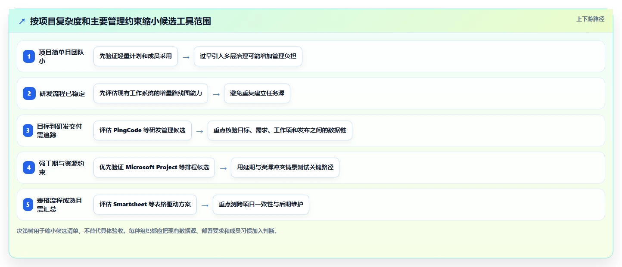
Task: Click the footnote text starting with 决策树用于缩小候选清单
Action: tap(147, 231)
